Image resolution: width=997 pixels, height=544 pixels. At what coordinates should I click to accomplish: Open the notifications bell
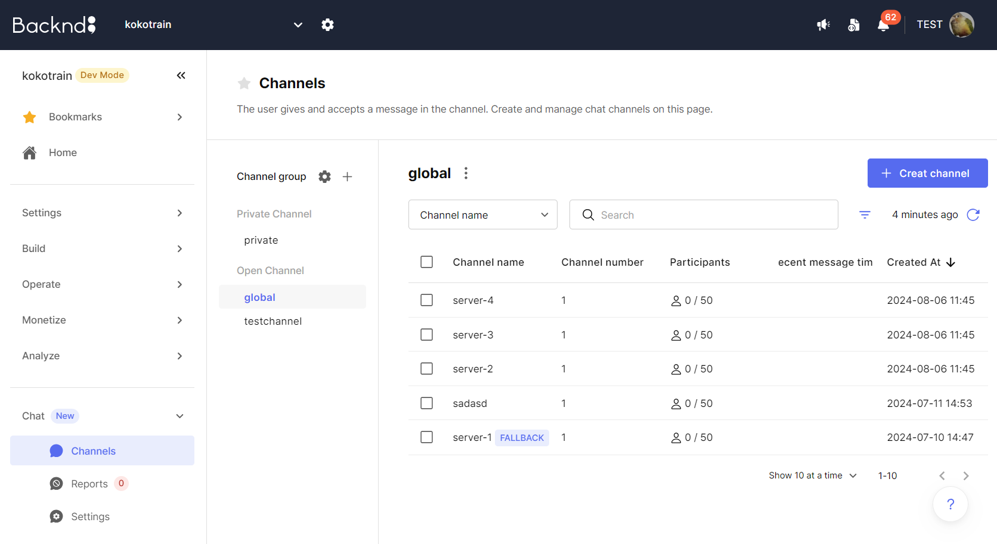(883, 25)
